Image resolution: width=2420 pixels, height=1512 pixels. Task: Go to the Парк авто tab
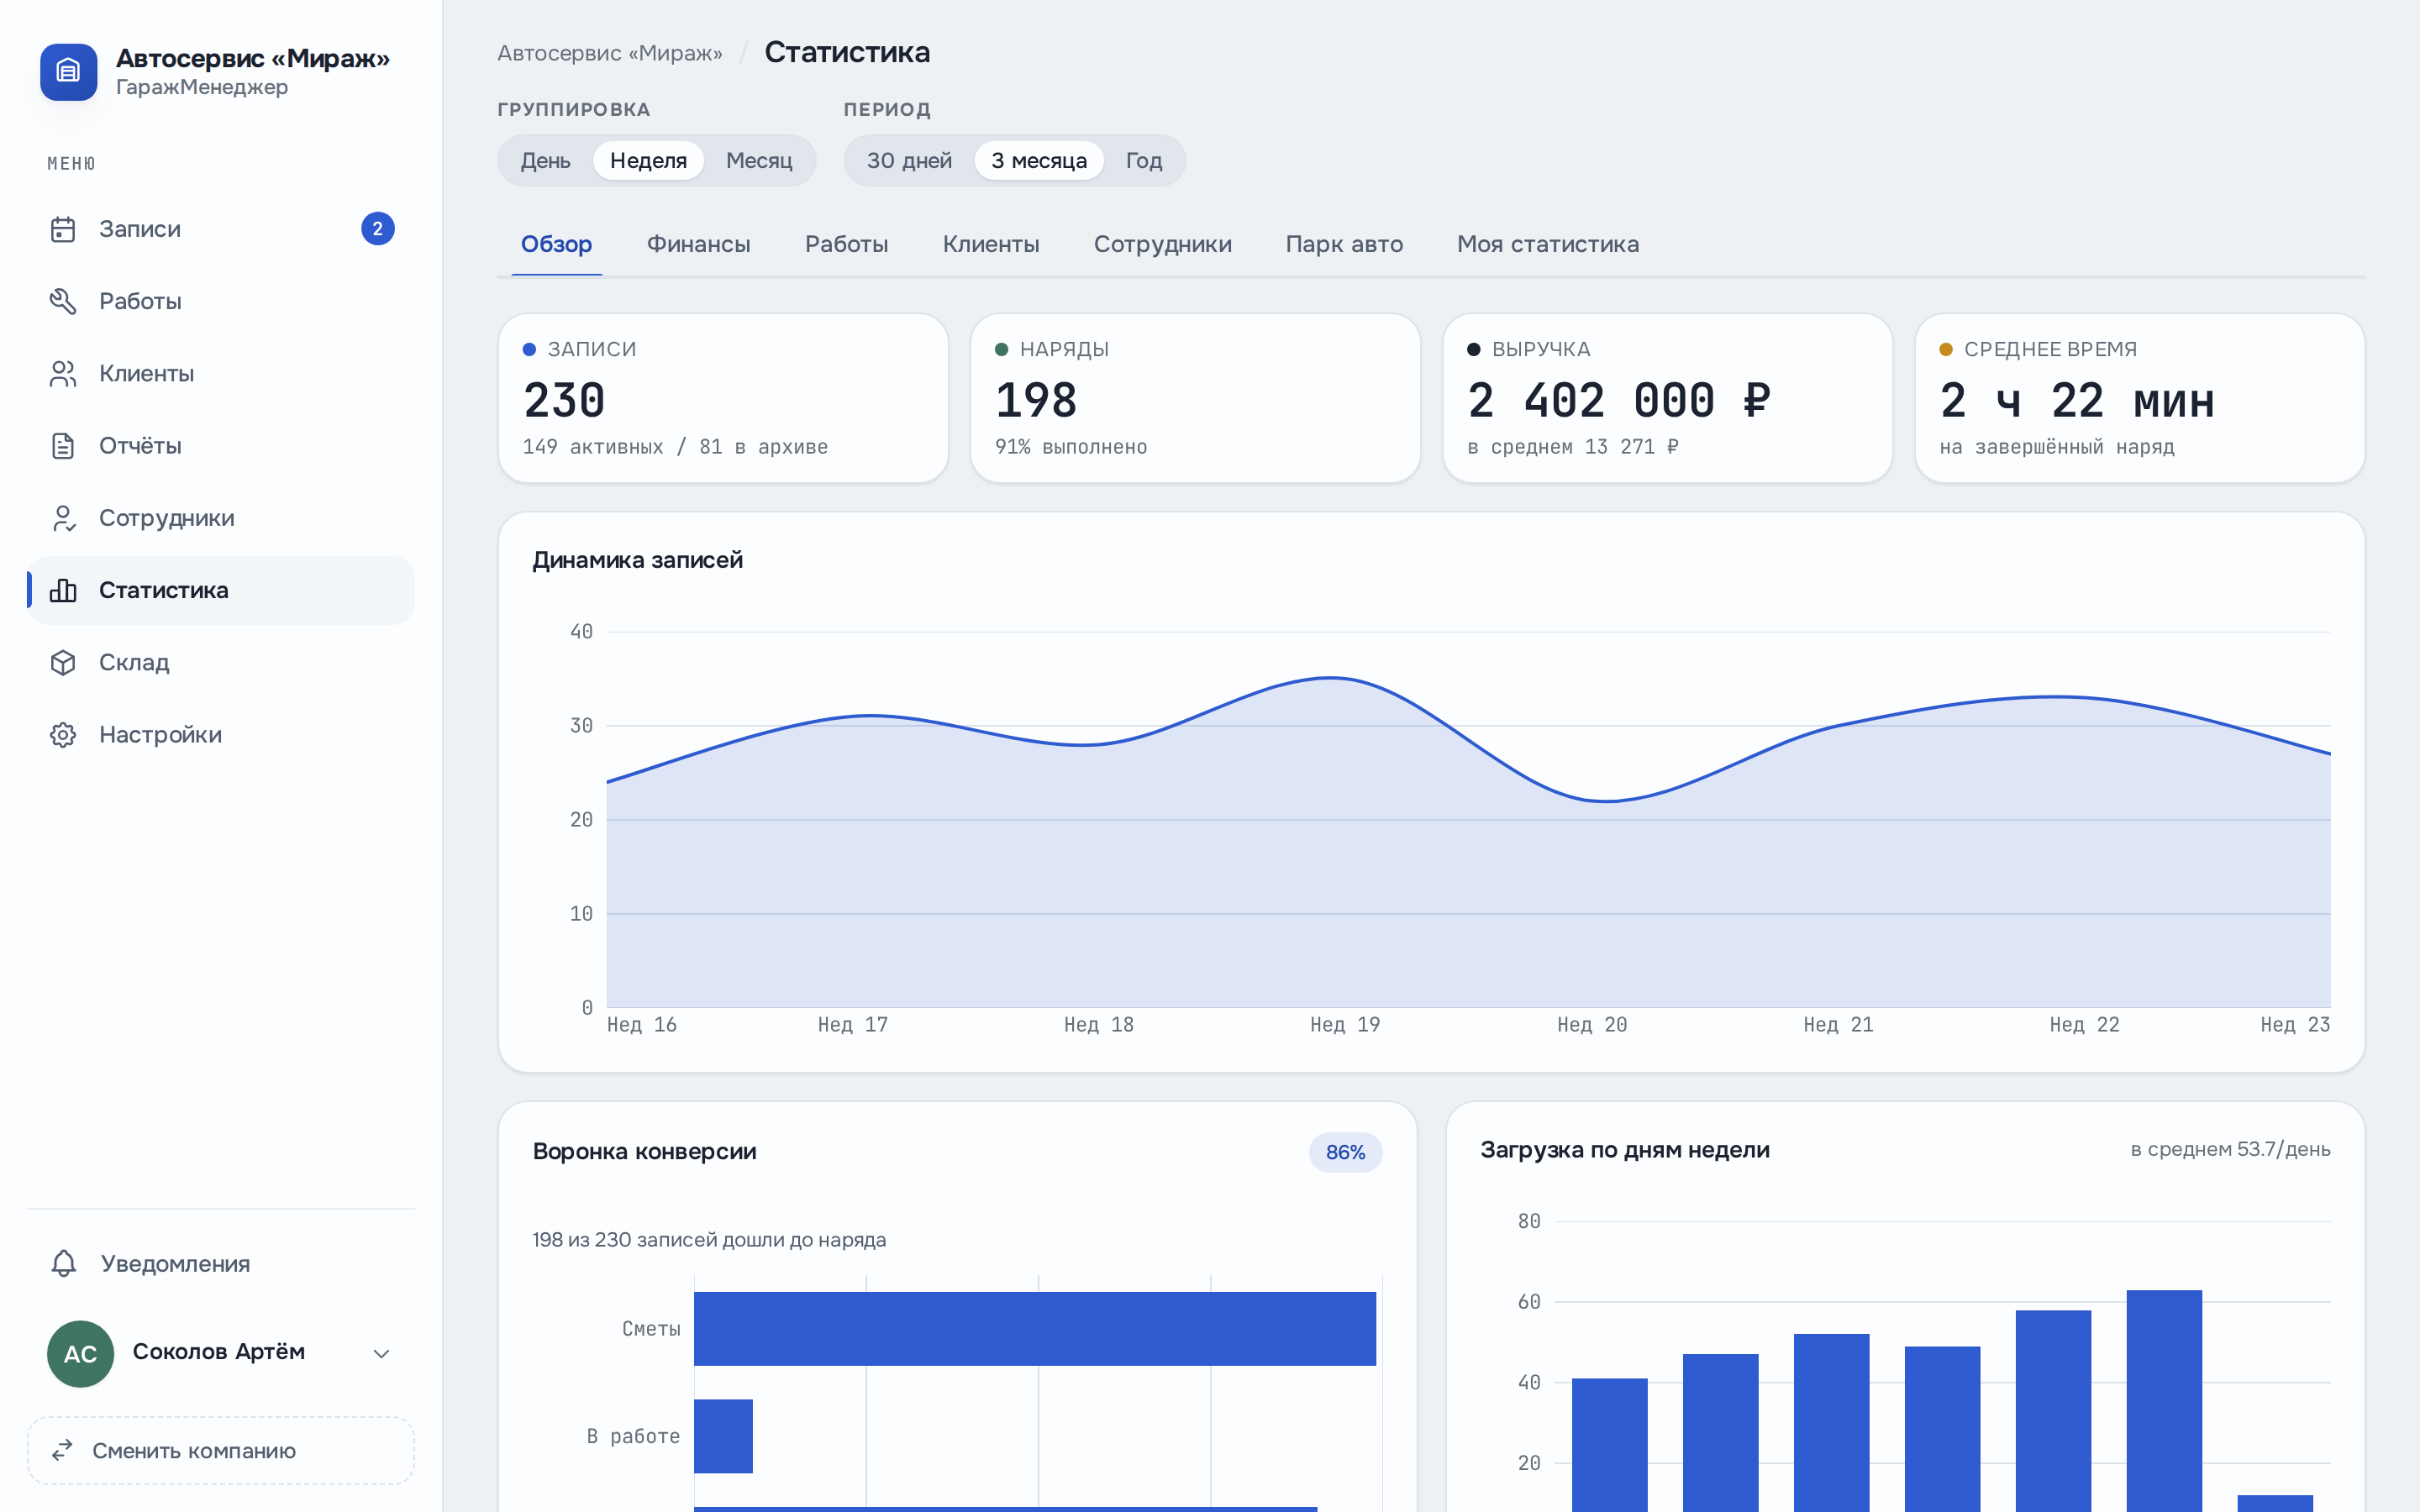1344,244
